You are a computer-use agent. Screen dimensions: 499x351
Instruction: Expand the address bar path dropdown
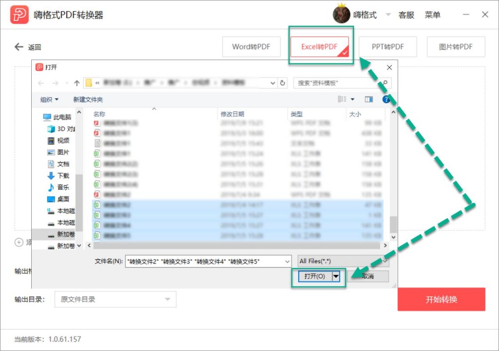[273, 83]
